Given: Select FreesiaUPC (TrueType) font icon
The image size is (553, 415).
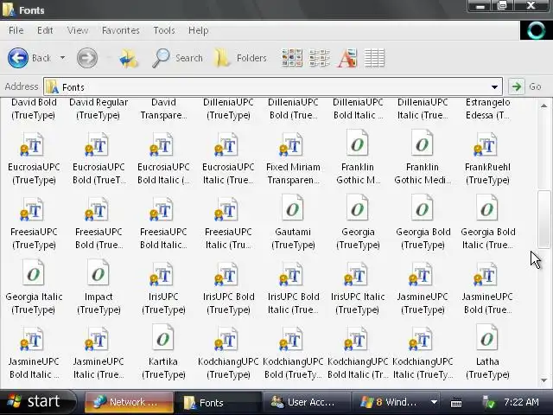Looking at the screenshot, I should click(x=32, y=209).
